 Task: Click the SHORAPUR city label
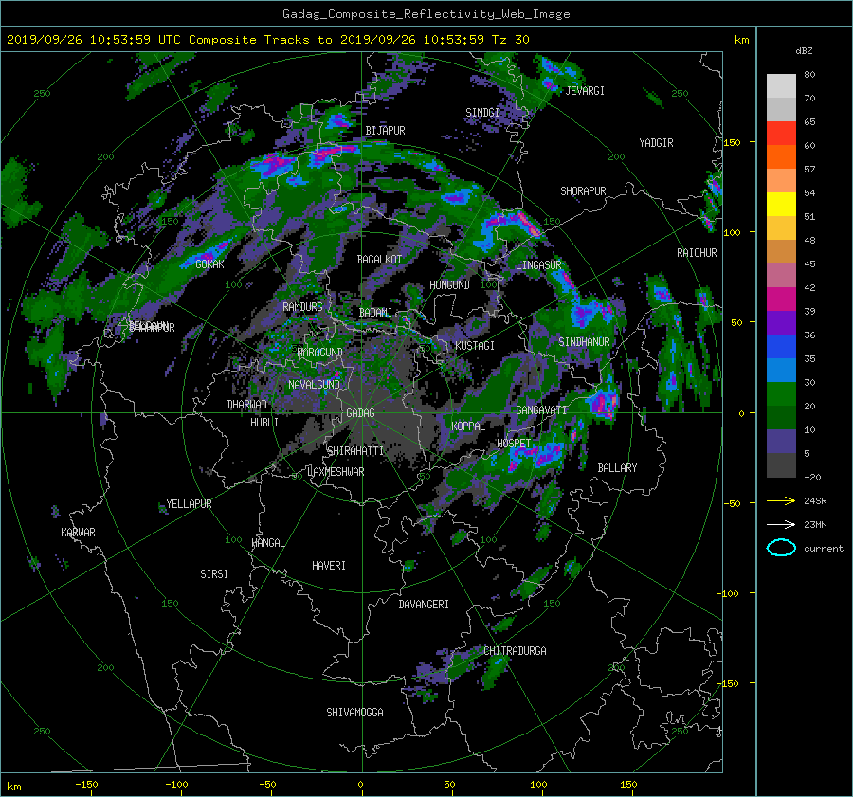point(583,191)
